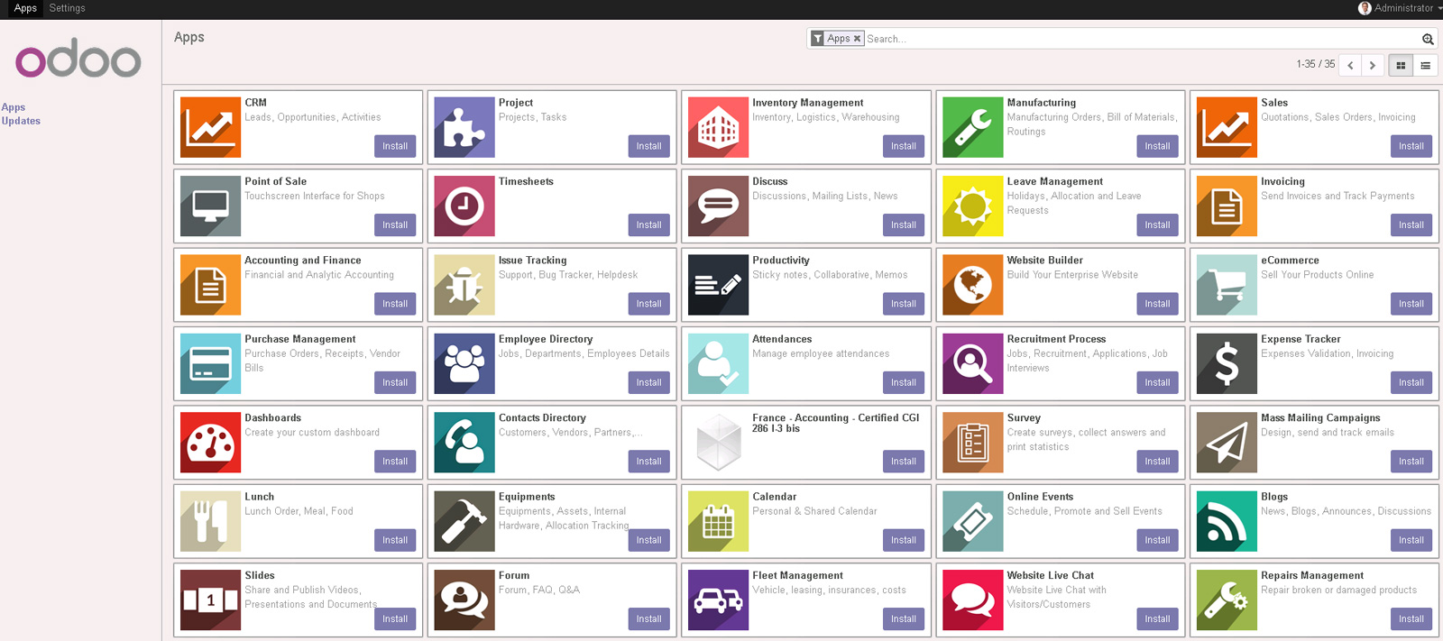Screen dimensions: 1443x641
Task: Select the Fleet Management car icon
Action: coord(718,600)
